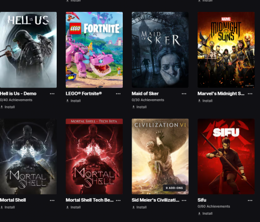
Task: Select the LEGO Fortnite cover image
Action: 94,50
